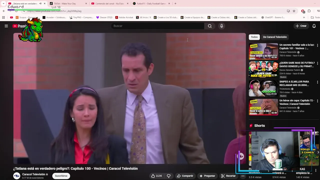This screenshot has width=320, height=180.
Task: Click the Crear button
Action: point(301,26)
